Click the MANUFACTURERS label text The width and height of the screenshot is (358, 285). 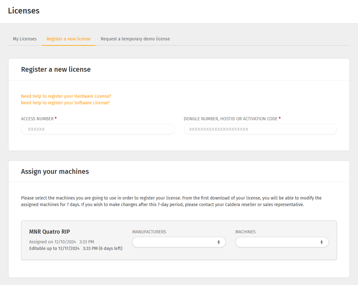(x=149, y=232)
